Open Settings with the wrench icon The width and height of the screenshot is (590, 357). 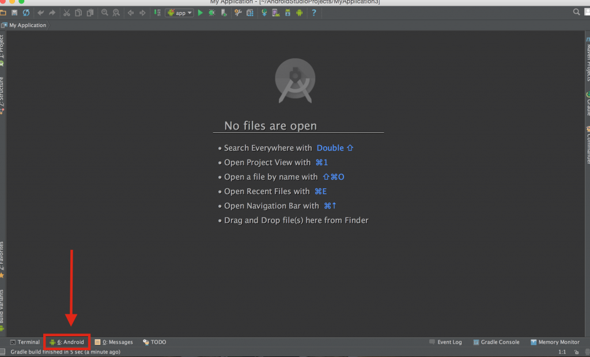click(238, 13)
